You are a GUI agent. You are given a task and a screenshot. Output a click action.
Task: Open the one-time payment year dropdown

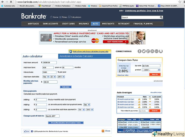[x=90, y=109]
